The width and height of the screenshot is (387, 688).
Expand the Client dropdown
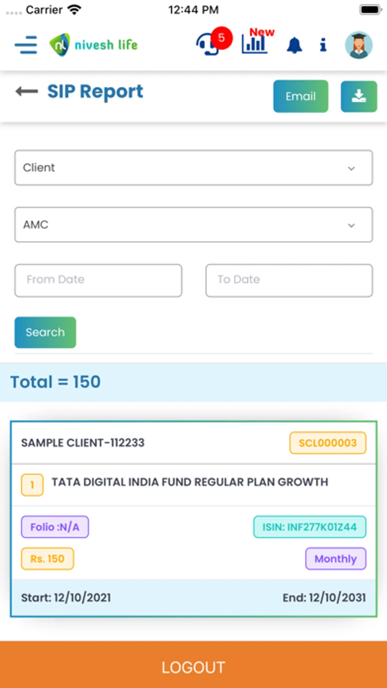pos(193,168)
